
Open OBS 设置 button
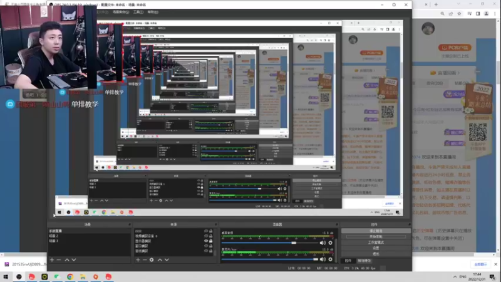click(x=376, y=248)
